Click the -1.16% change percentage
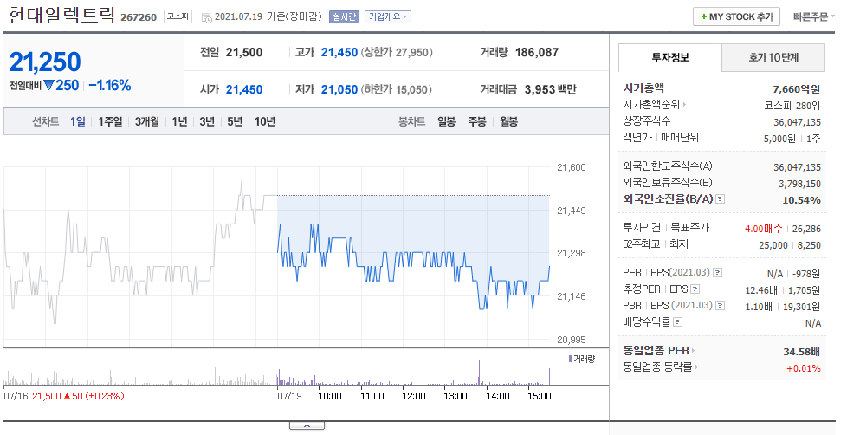 (x=110, y=86)
